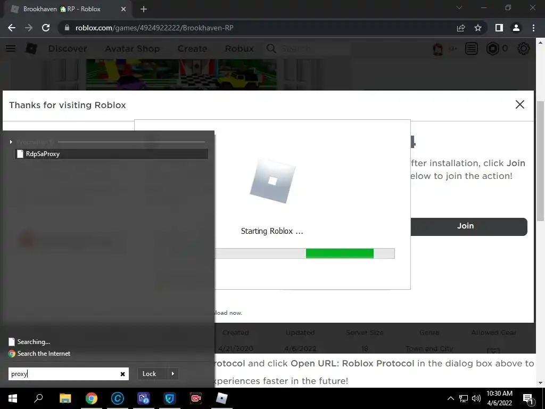
Task: Switch to Roblox in the taskbar
Action: 222,398
